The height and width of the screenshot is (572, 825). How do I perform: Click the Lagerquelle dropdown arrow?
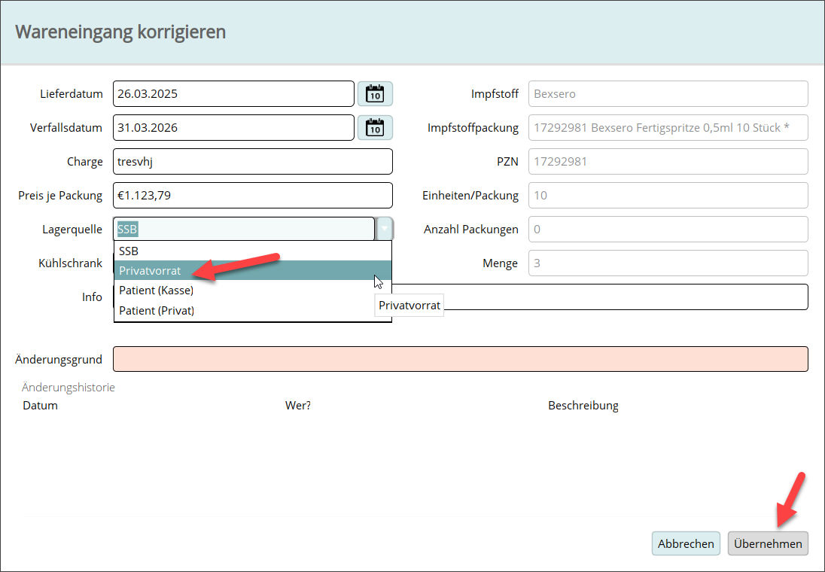pos(384,229)
